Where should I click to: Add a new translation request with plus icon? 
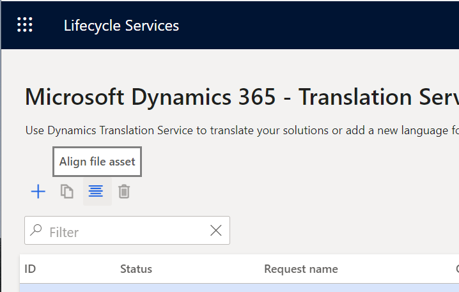(38, 192)
